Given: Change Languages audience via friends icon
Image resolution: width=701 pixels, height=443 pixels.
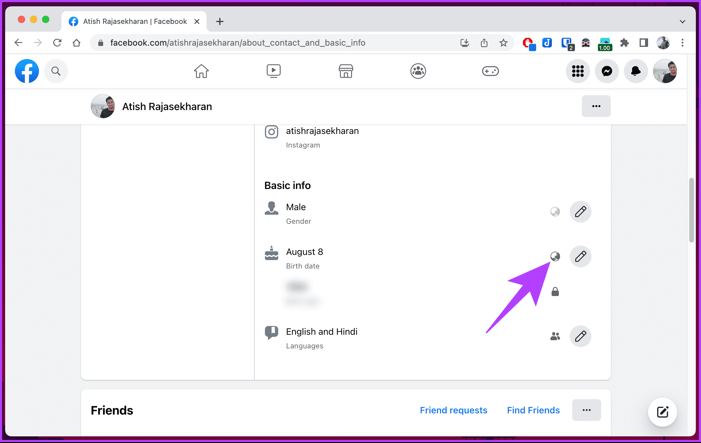Looking at the screenshot, I should pyautogui.click(x=555, y=336).
